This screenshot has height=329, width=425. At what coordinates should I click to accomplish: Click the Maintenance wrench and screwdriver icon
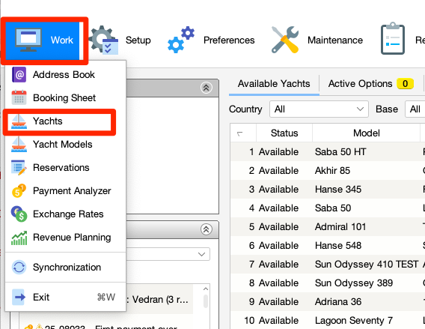pyautogui.click(x=285, y=40)
